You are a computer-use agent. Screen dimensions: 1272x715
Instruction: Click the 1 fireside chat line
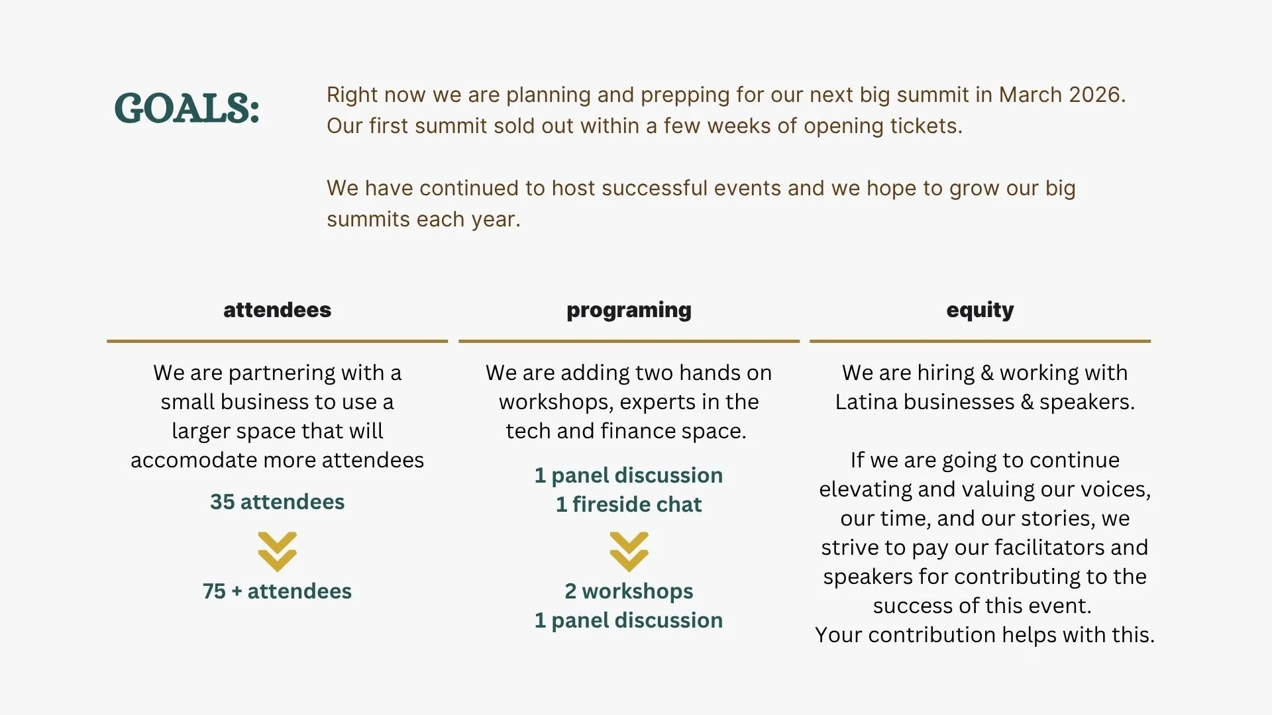coord(628,504)
